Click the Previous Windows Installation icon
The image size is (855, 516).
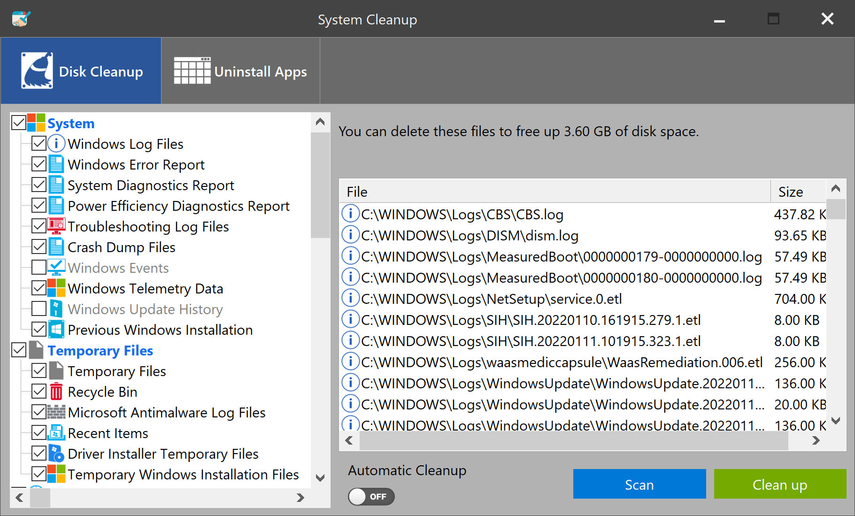pyautogui.click(x=56, y=330)
